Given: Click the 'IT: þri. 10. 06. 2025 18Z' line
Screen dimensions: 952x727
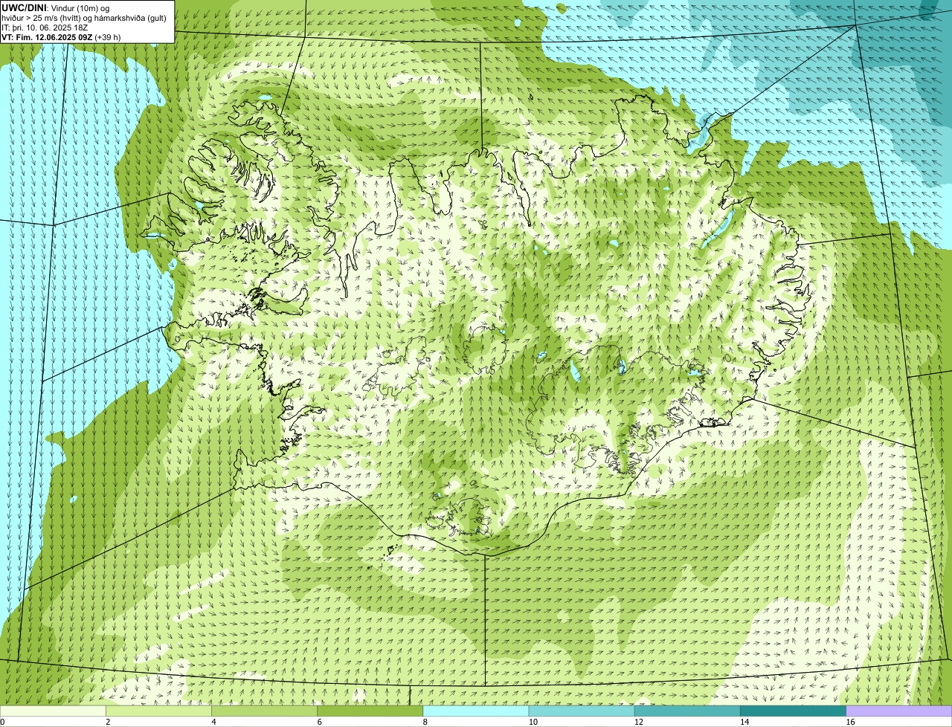Looking at the screenshot, I should [x=45, y=27].
